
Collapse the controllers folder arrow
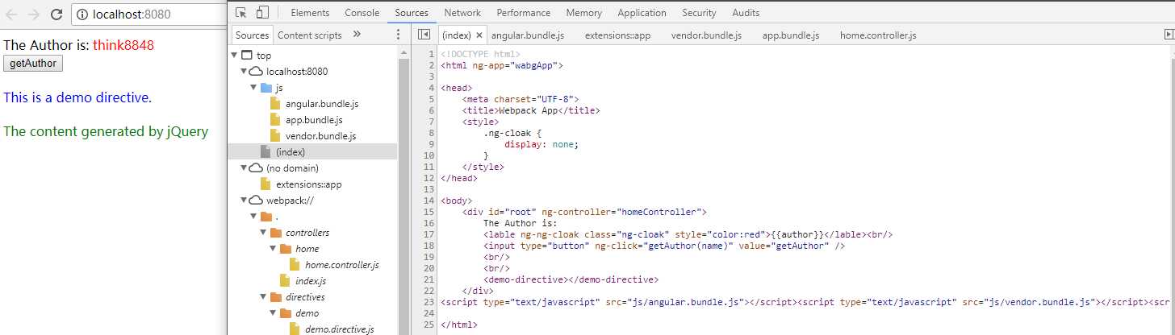264,233
